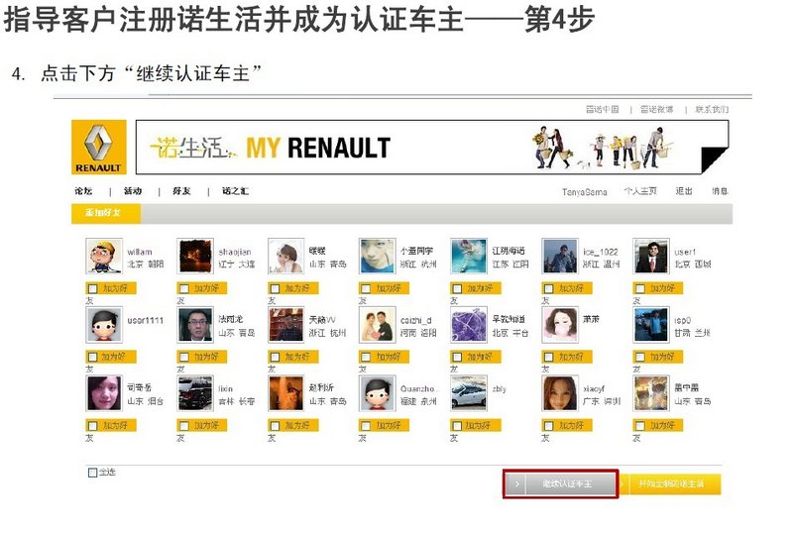This screenshot has width=793, height=533.
Task: Open zbly's white car avatar
Action: pos(469,393)
